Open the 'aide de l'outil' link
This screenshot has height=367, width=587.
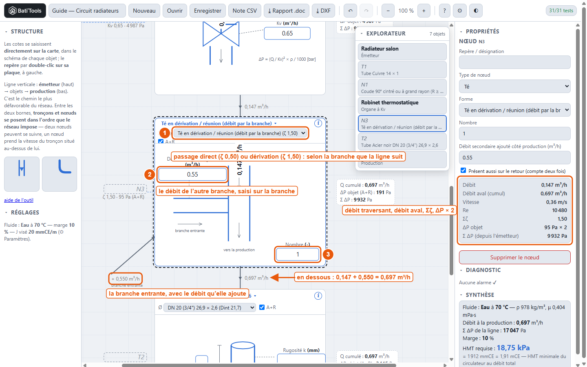(19, 200)
